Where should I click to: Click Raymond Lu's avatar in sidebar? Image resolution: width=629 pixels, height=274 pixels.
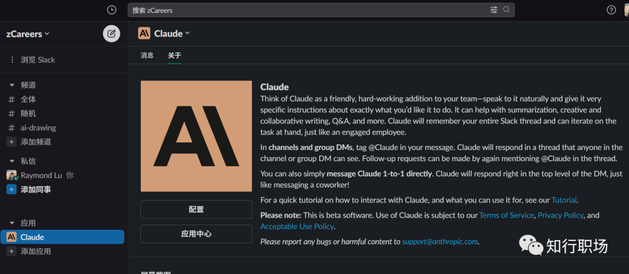click(12, 175)
